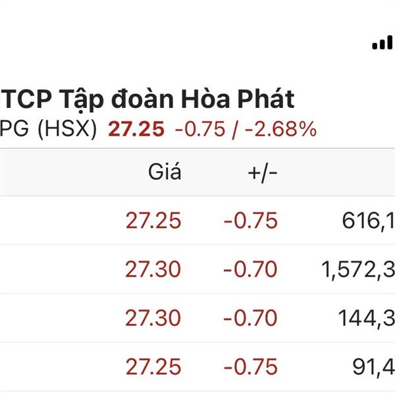Screen dimensions: 395x395
Task: Select the -0.75 change in the 91,4 row
Action: coord(250,367)
